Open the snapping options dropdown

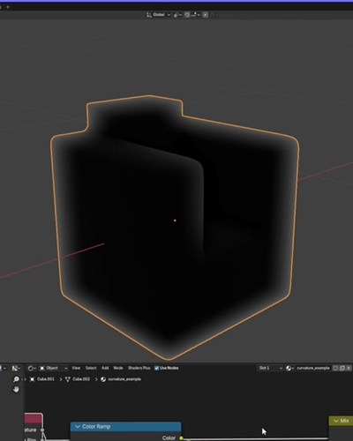coord(195,15)
